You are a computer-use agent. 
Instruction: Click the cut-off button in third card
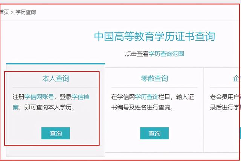click(240, 133)
